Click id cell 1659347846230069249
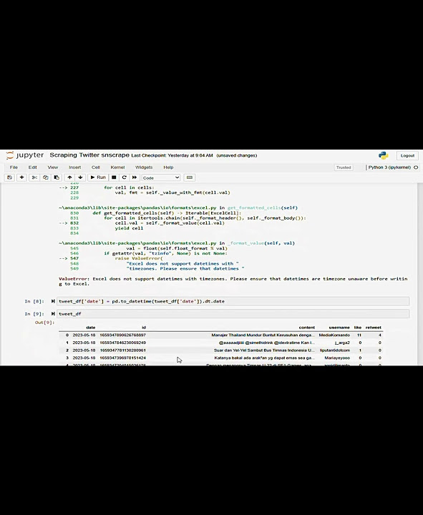 [x=122, y=343]
